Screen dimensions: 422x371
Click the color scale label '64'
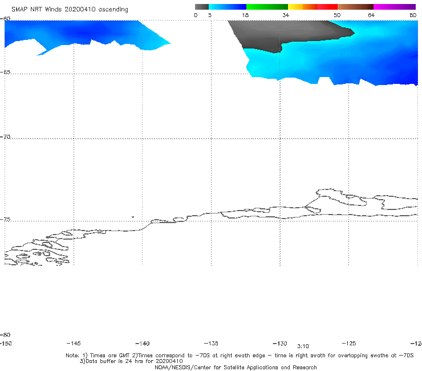pyautogui.click(x=371, y=15)
